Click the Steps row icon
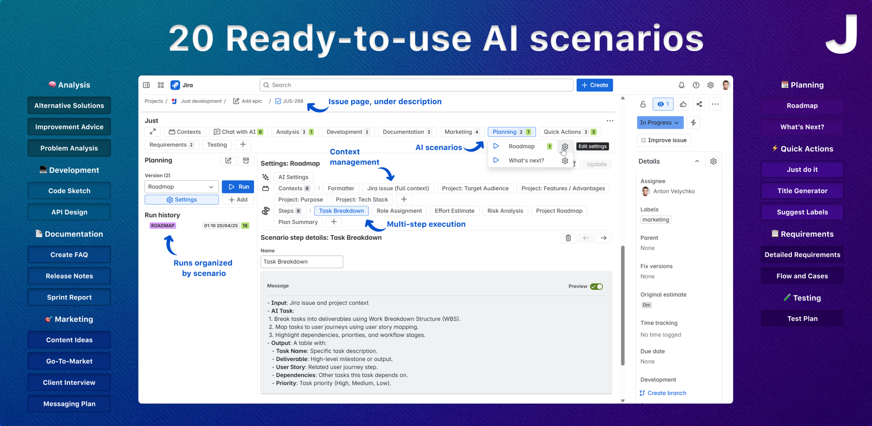872x426 pixels. (x=265, y=211)
